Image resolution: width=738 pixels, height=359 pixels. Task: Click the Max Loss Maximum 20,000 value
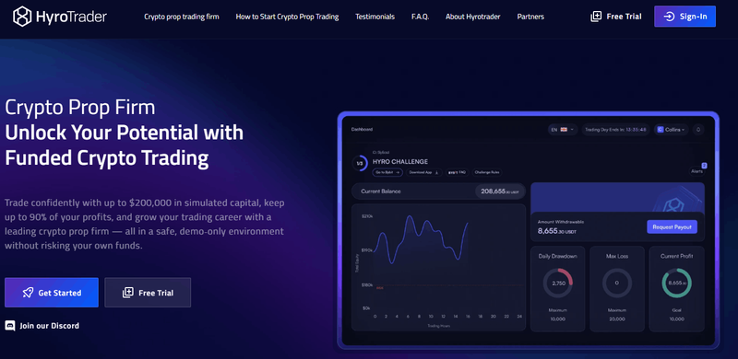pos(617,319)
